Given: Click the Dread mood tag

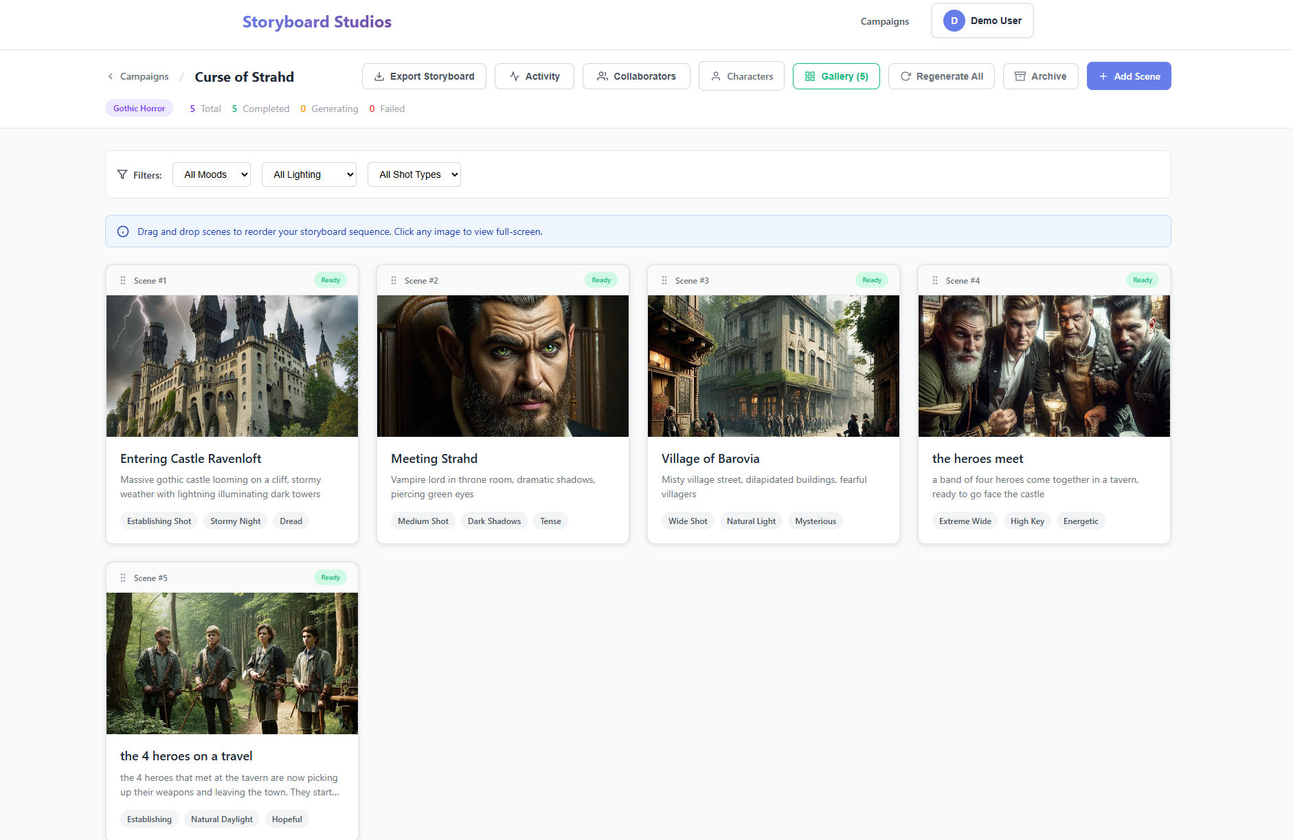Looking at the screenshot, I should (291, 521).
